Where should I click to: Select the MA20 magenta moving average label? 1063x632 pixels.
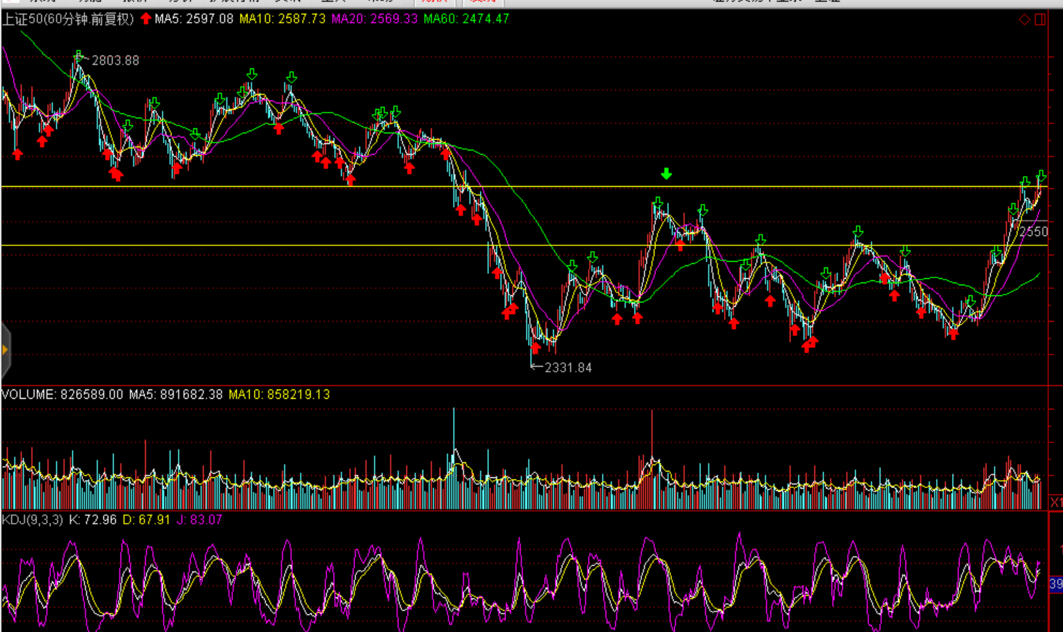(374, 19)
